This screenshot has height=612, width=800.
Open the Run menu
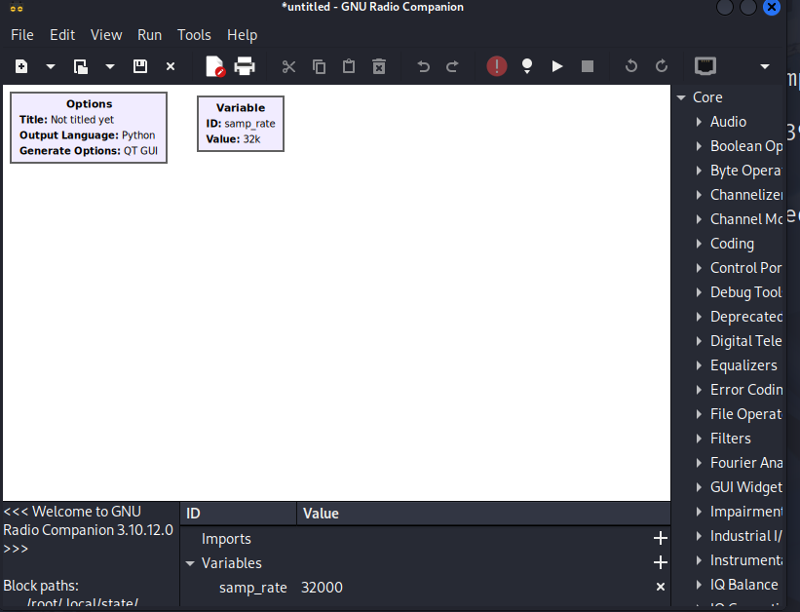coord(149,35)
